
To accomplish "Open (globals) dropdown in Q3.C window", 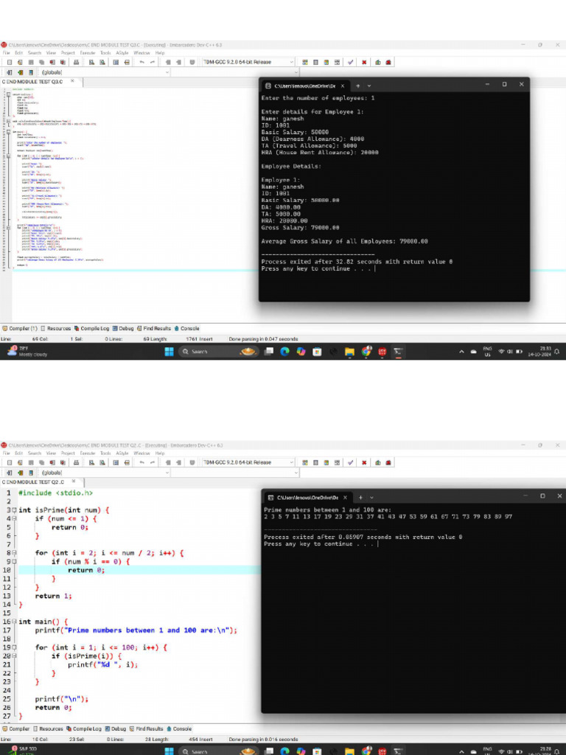I will pyautogui.click(x=105, y=72).
